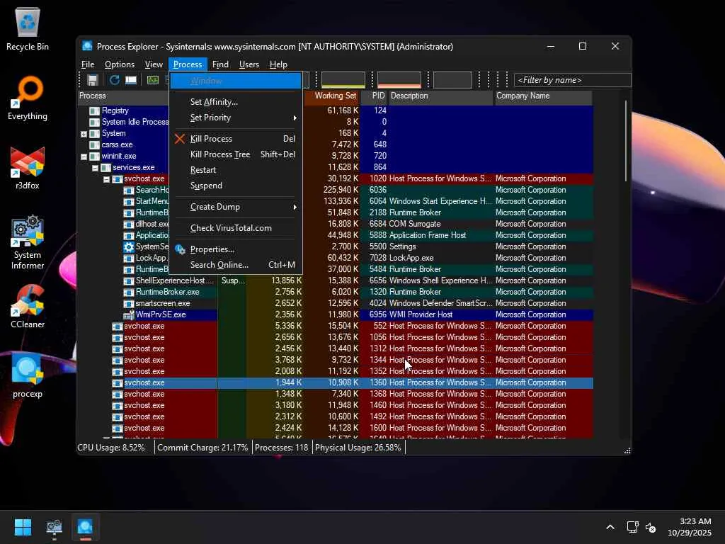Viewport: 725px width, 544px height.
Task: Choose Set Affinity... from the menu
Action: tap(236, 102)
